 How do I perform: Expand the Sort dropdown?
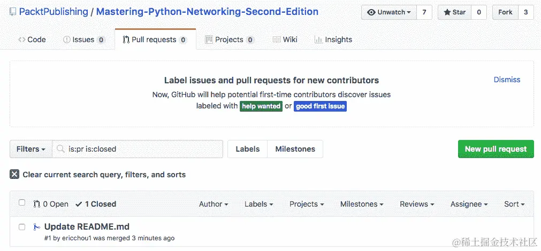pos(514,204)
